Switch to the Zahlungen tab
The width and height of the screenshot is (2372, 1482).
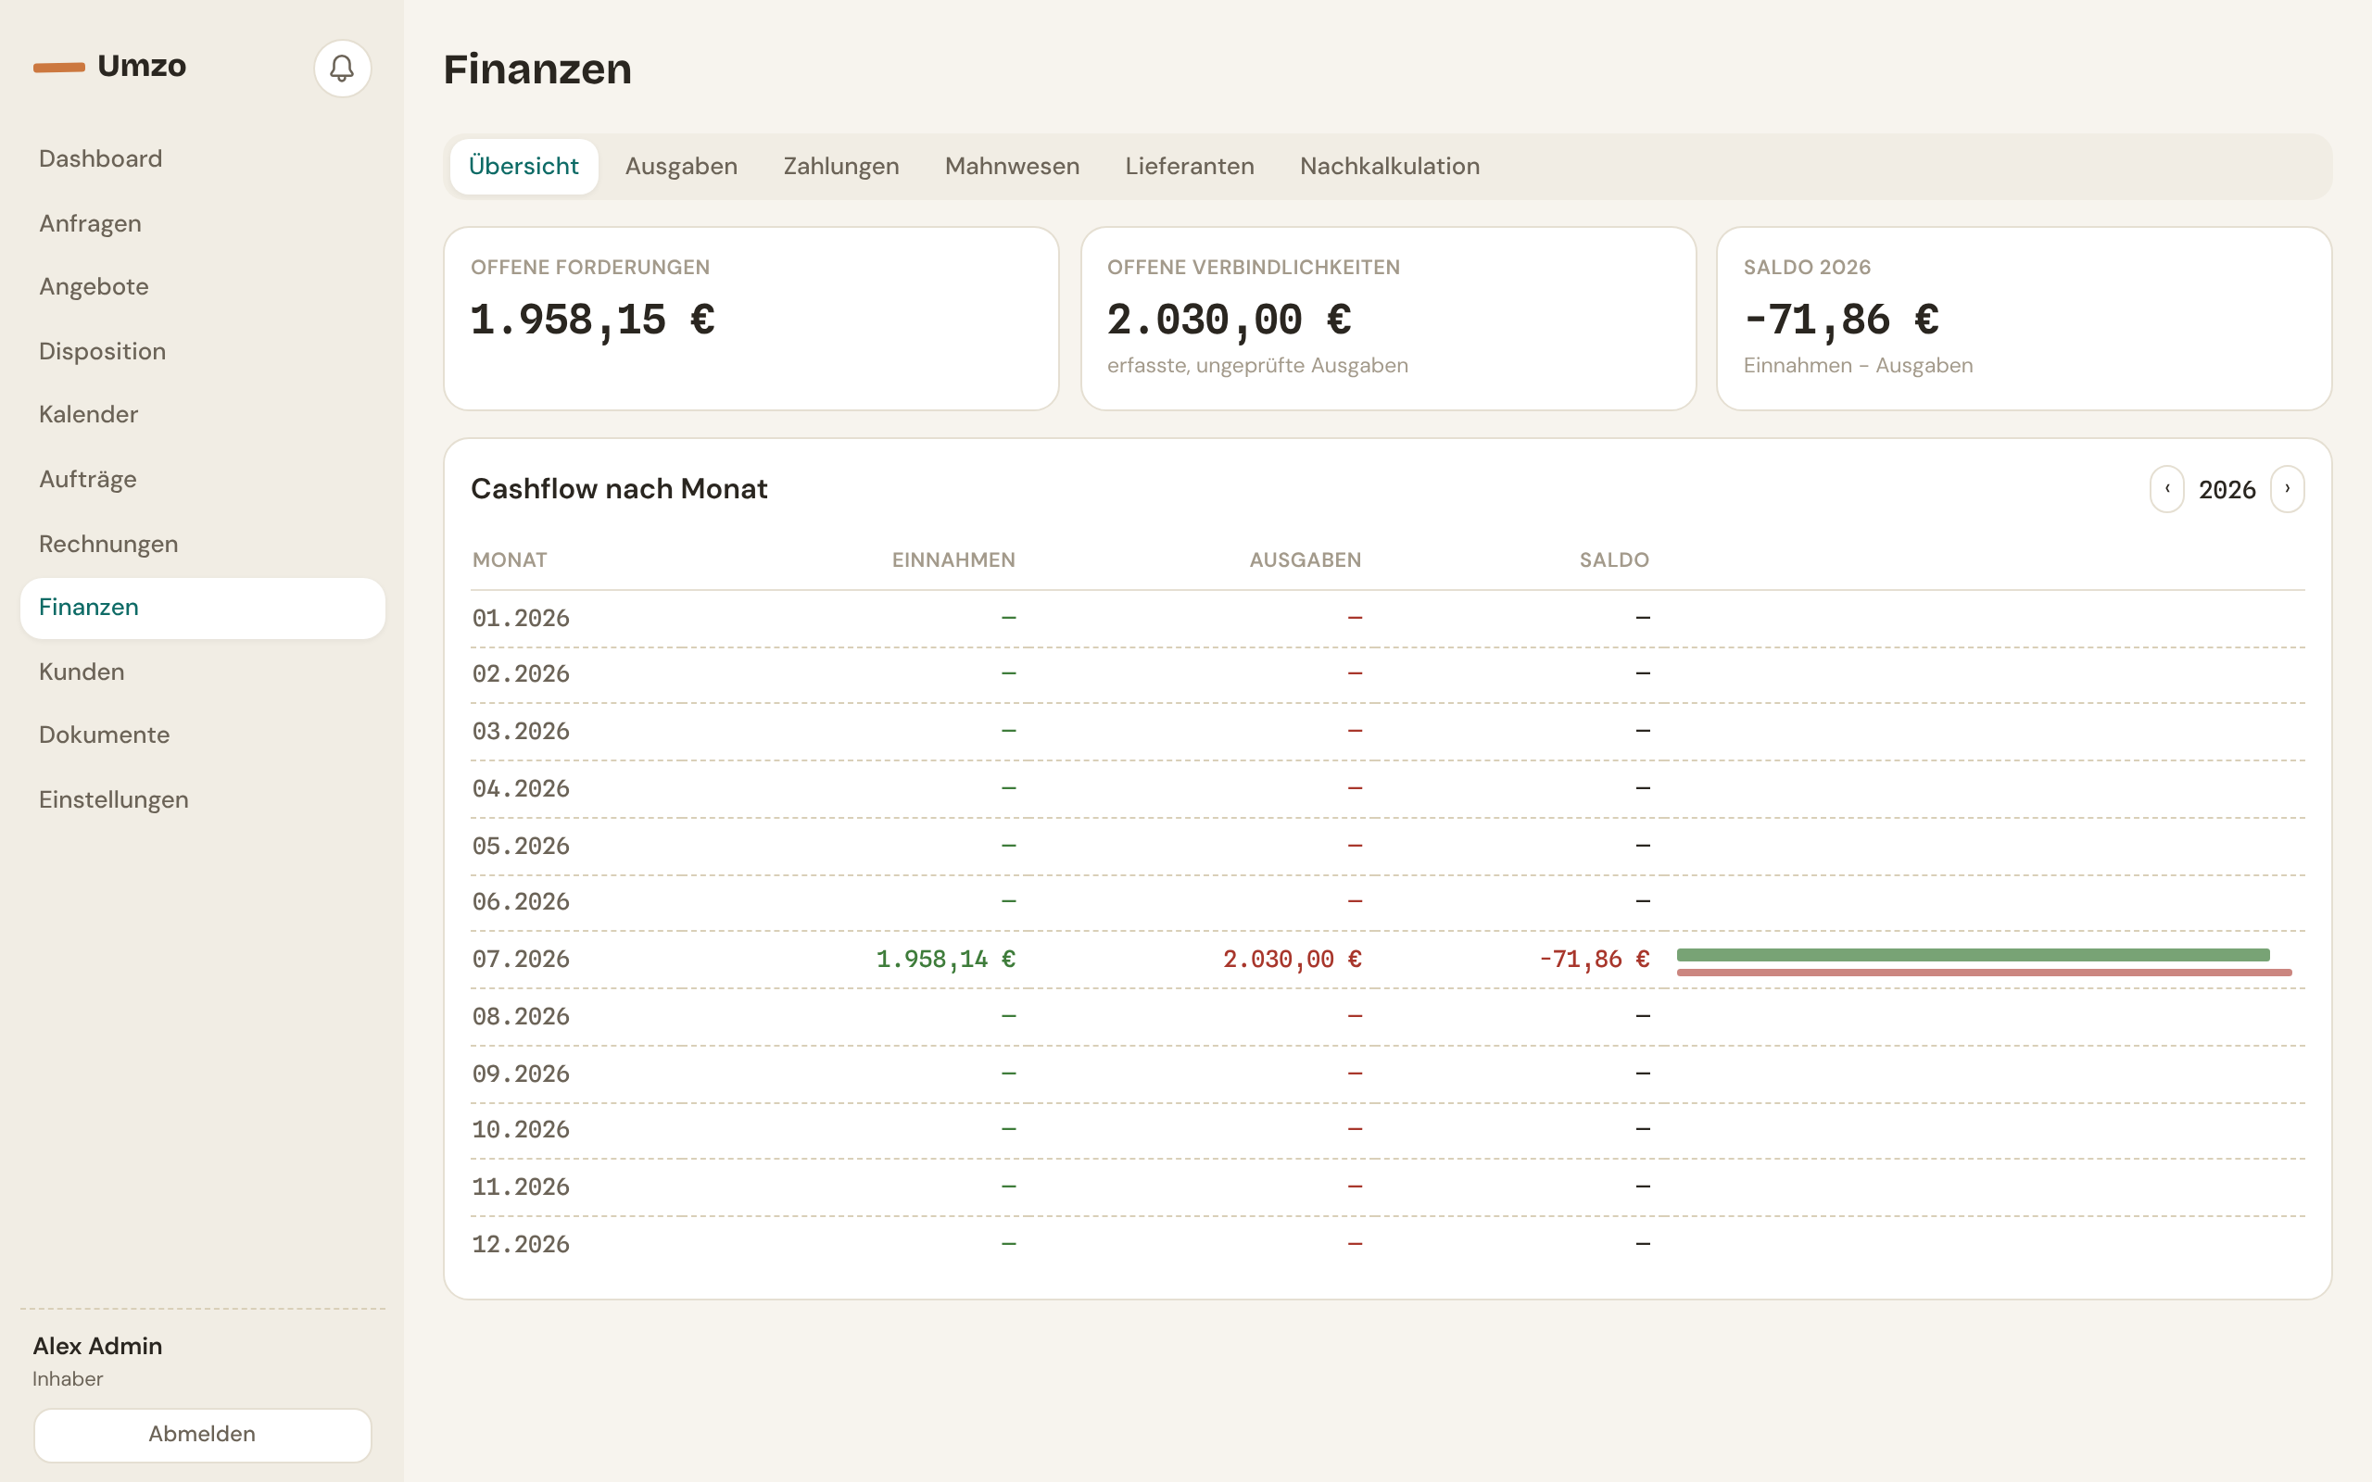841,167
